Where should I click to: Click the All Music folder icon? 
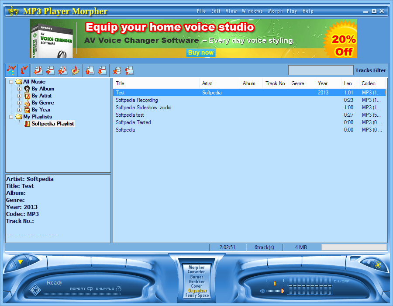click(19, 81)
